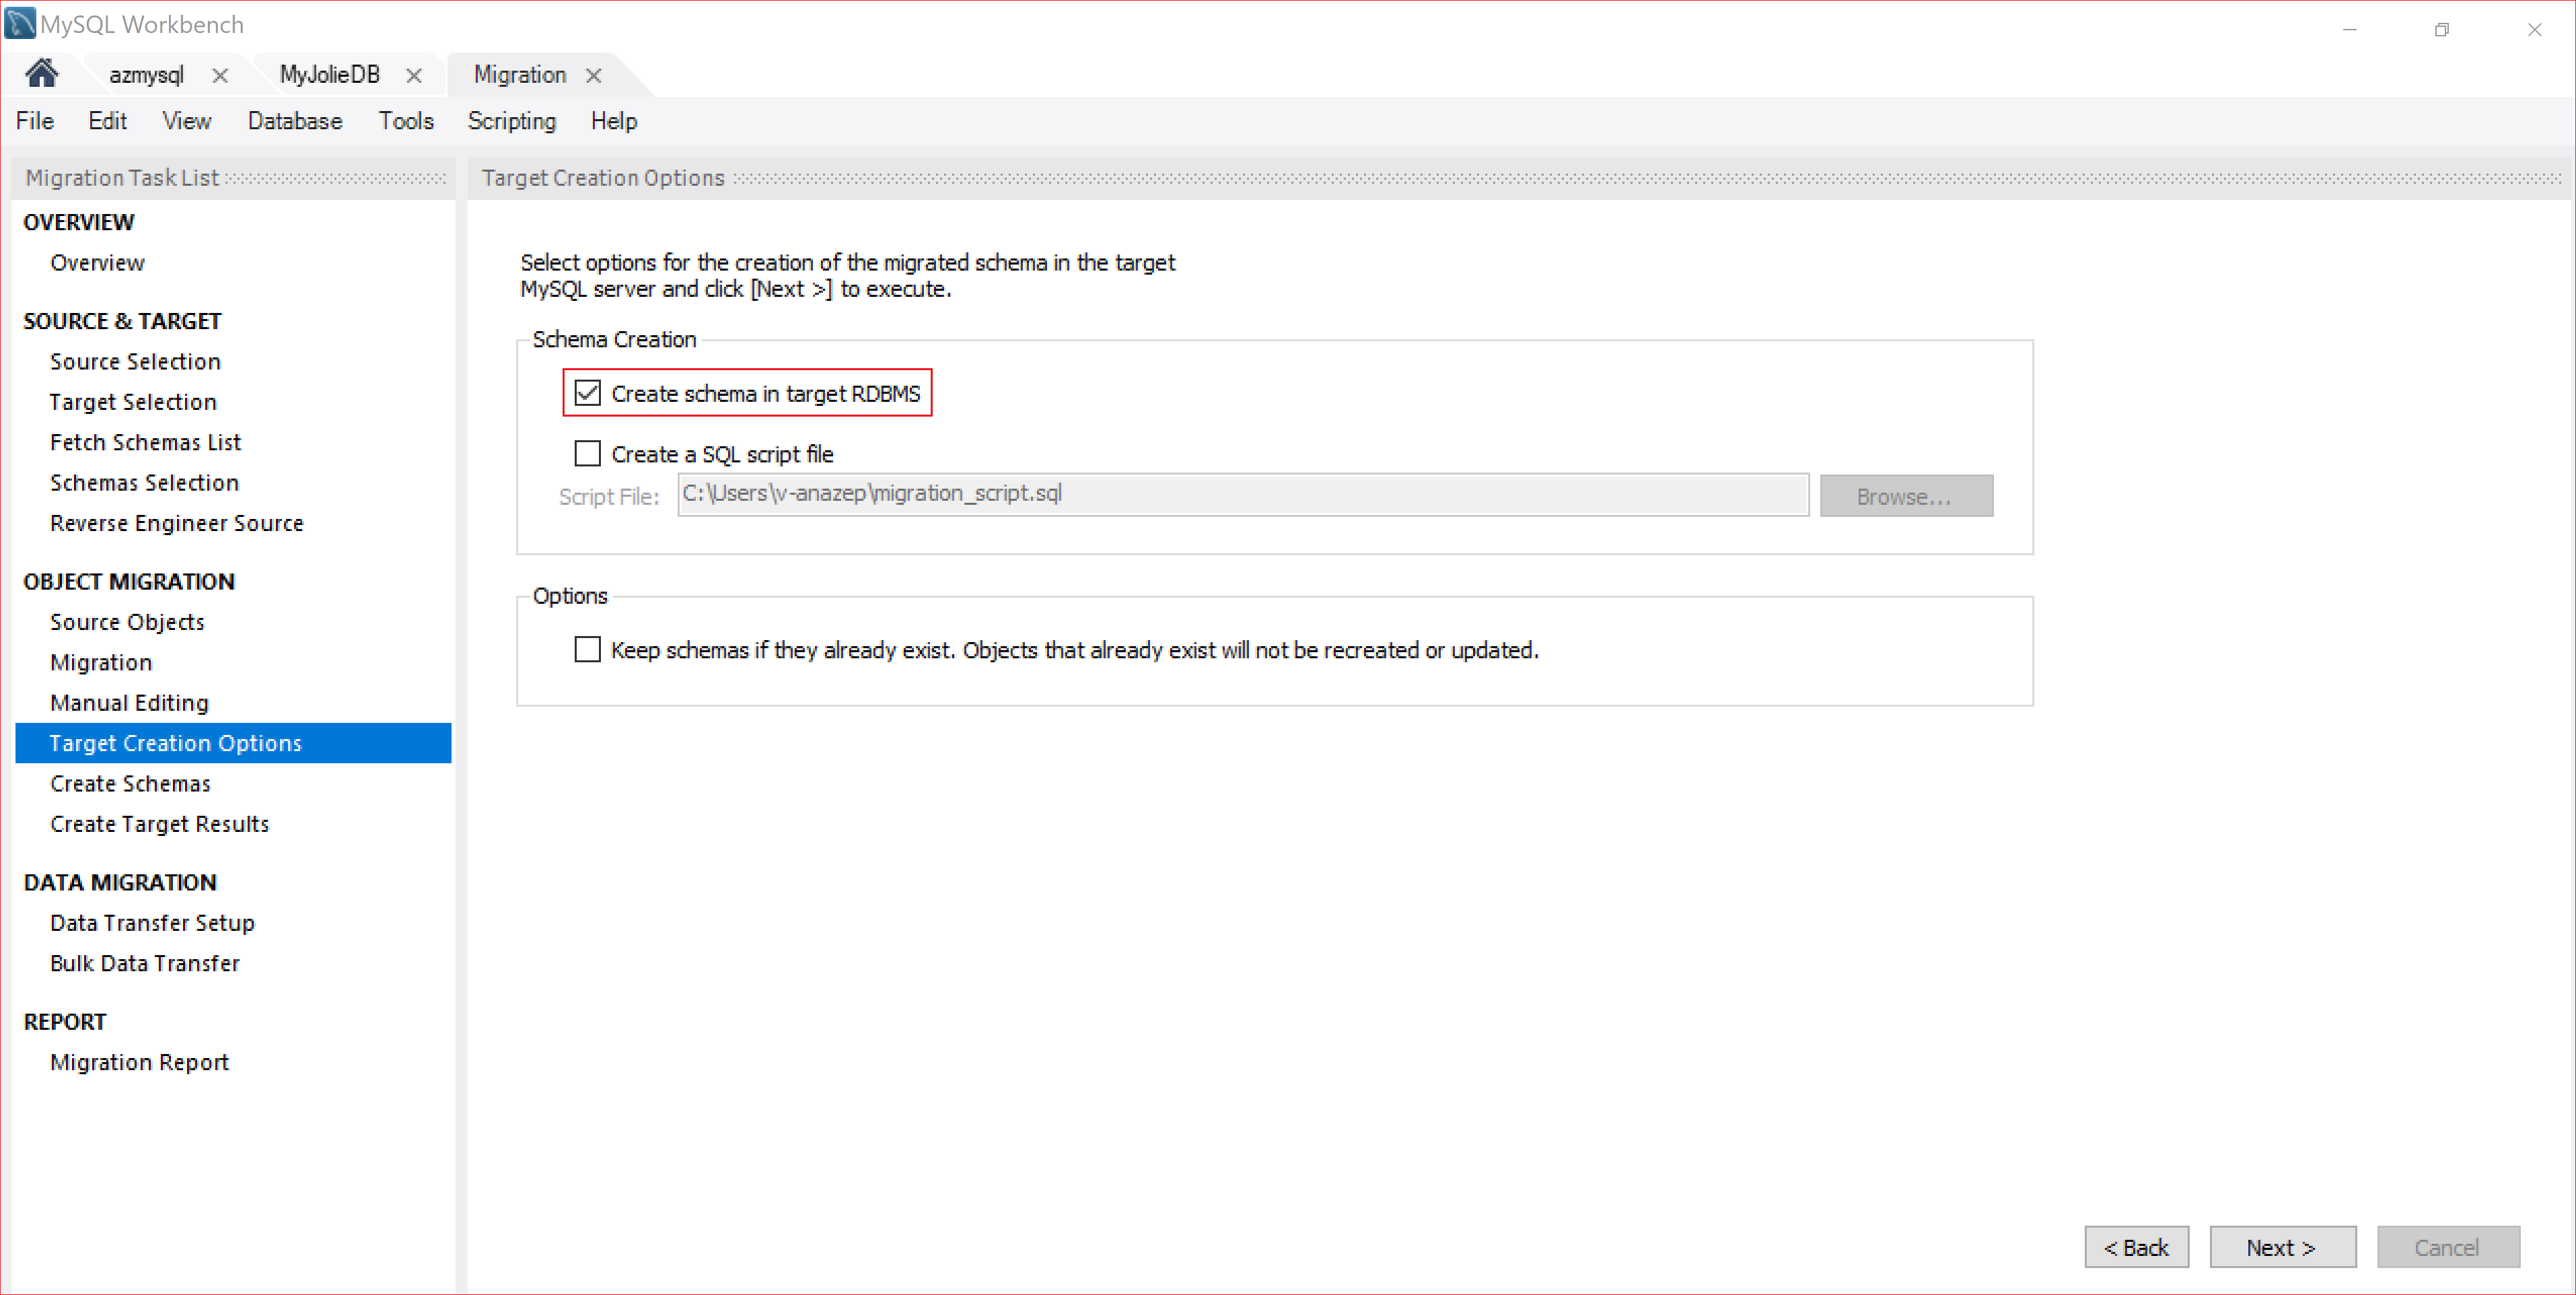Toggle Create a SQL script file checkbox
Viewport: 2576px width, 1295px height.
[x=589, y=451]
